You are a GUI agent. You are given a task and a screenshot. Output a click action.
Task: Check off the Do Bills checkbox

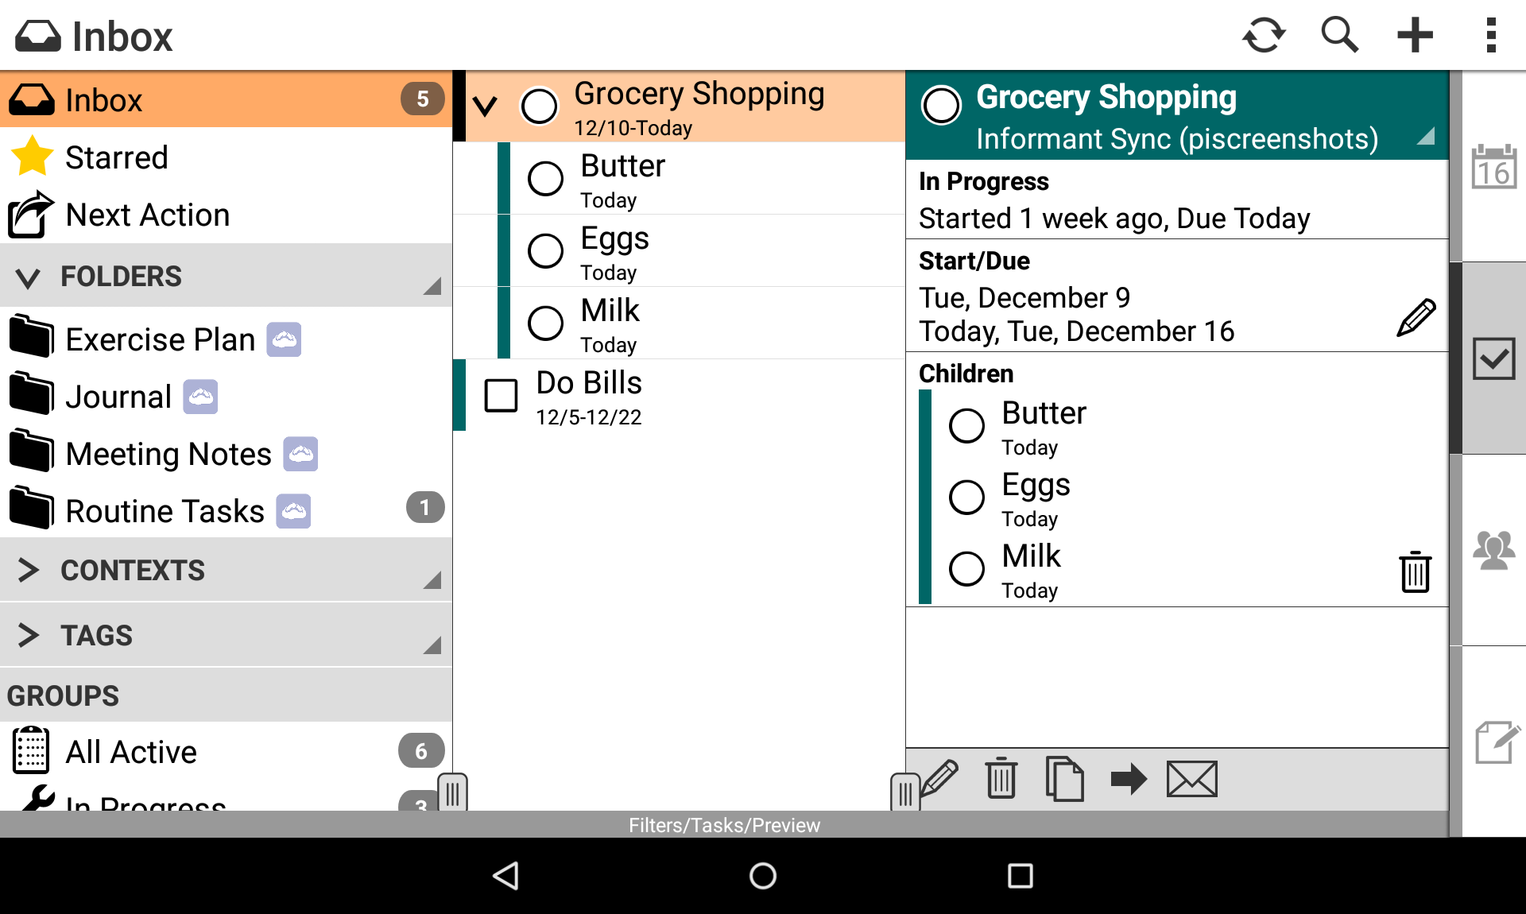pyautogui.click(x=502, y=395)
